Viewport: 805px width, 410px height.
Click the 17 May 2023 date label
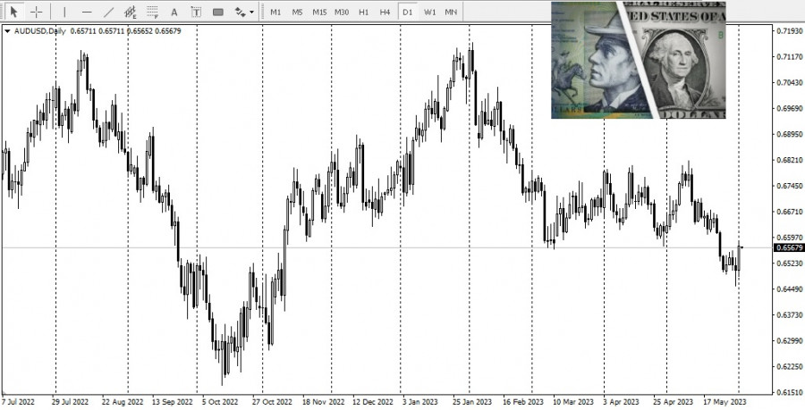click(724, 402)
